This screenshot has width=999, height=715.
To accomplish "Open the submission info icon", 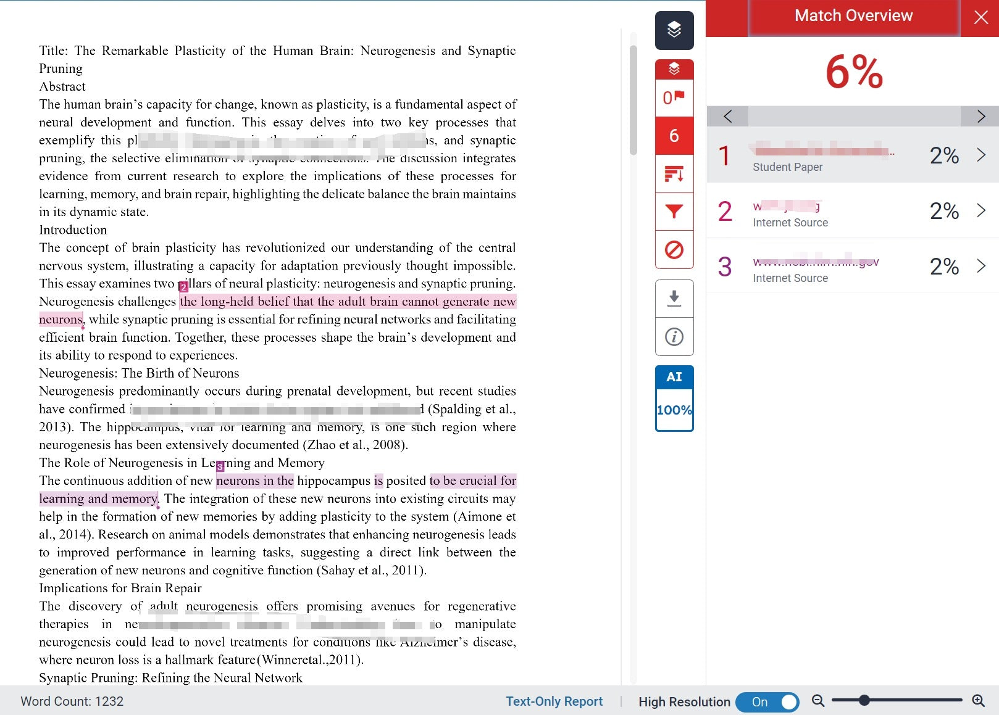I will (x=674, y=337).
